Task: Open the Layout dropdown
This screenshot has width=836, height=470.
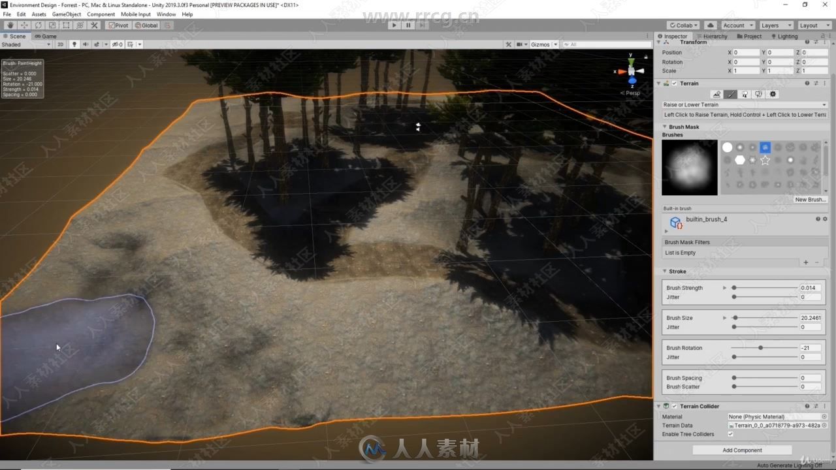Action: (x=813, y=25)
